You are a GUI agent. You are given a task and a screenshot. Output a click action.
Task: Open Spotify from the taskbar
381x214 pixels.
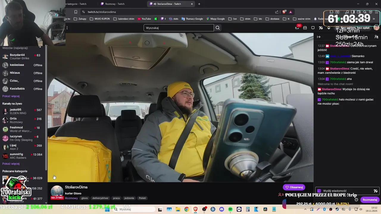[x=230, y=209]
